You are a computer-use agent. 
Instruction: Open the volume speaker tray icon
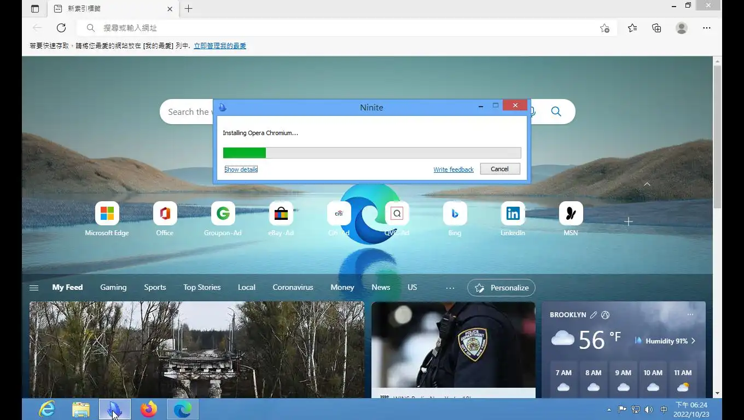(649, 410)
